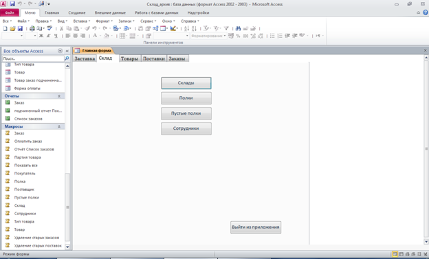
Task: Switch to Design View in status bar
Action: [x=425, y=254]
